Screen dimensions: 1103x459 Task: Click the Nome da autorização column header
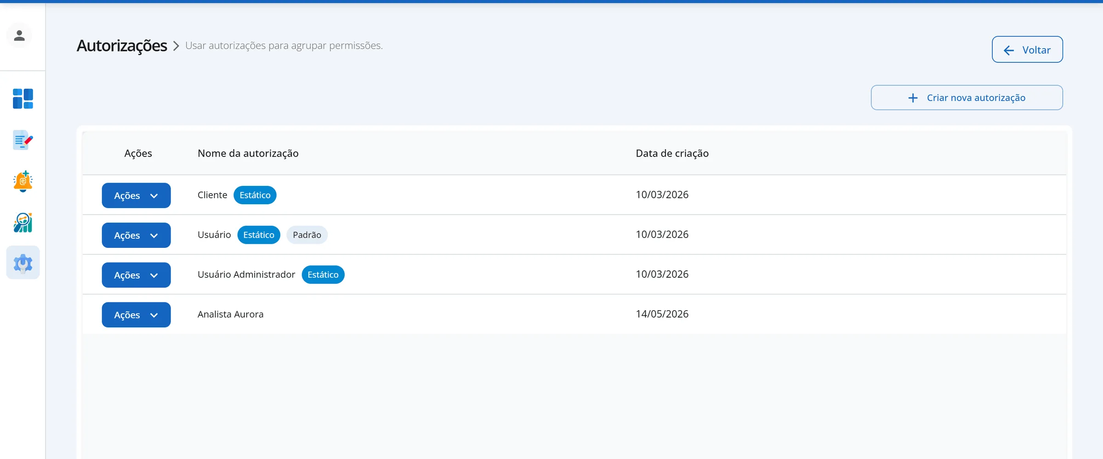coord(248,153)
